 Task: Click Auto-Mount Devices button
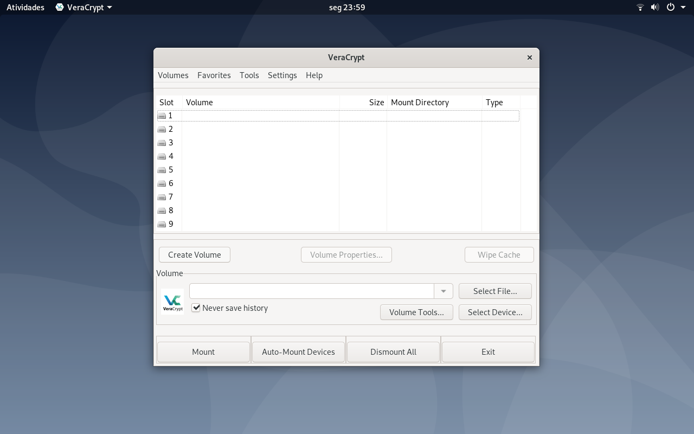(x=298, y=352)
